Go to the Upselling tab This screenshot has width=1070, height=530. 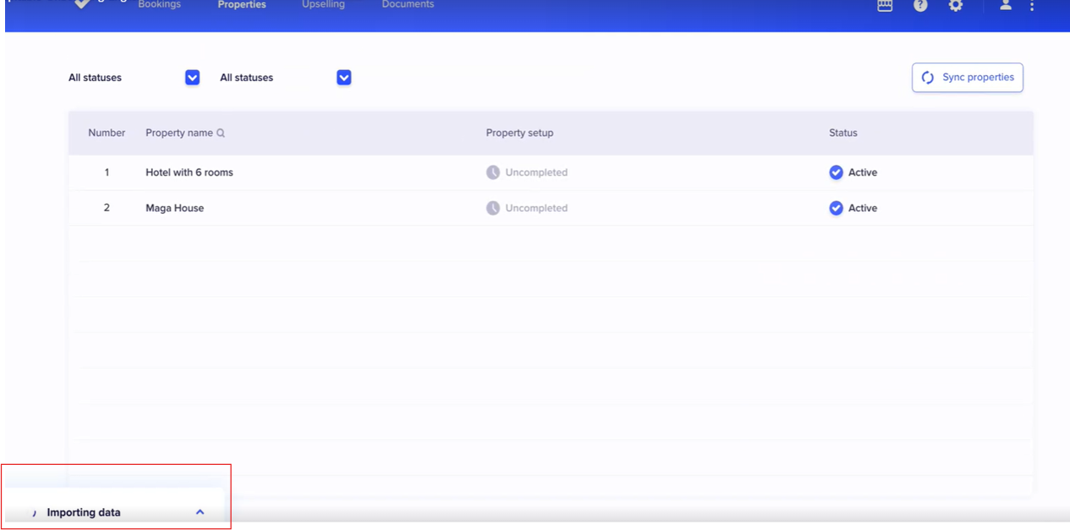tap(323, 5)
